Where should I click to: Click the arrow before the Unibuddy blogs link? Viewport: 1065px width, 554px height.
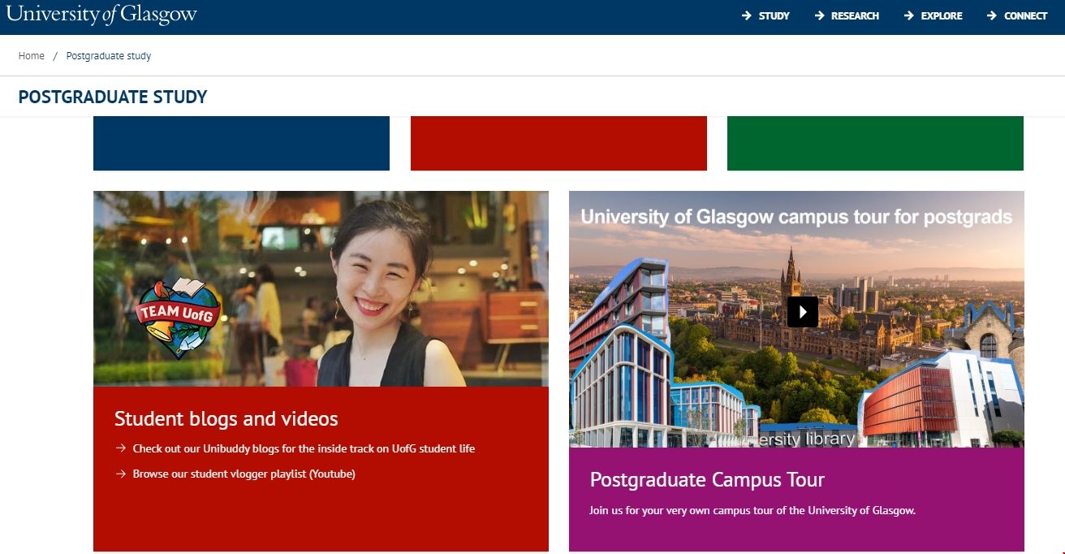point(119,448)
